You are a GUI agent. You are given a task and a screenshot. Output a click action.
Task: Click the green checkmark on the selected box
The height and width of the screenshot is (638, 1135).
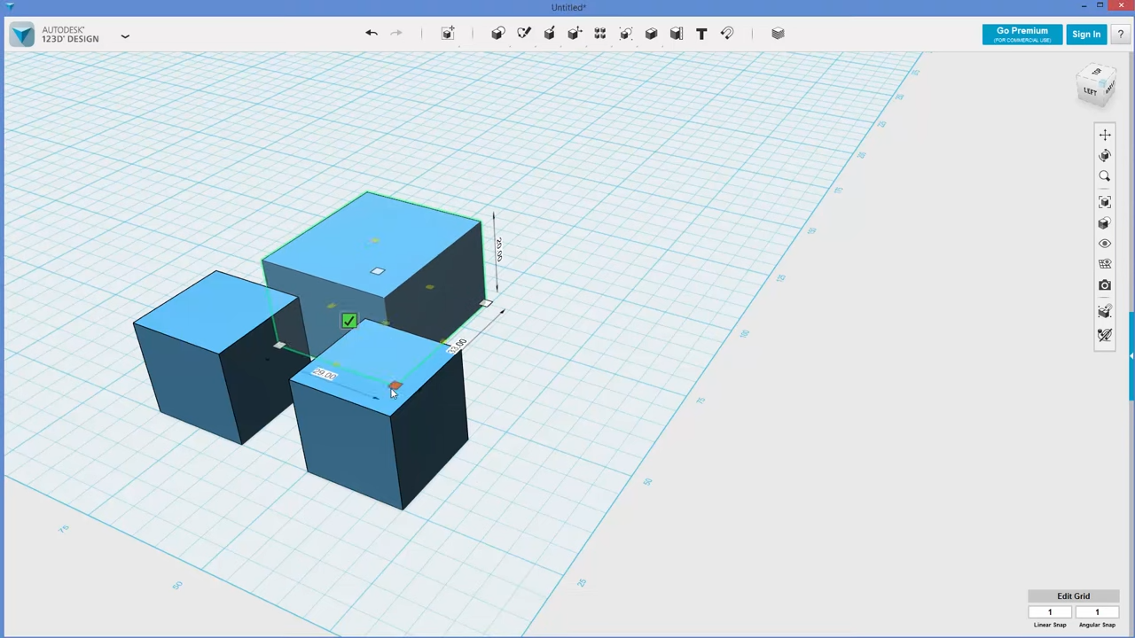pos(349,321)
